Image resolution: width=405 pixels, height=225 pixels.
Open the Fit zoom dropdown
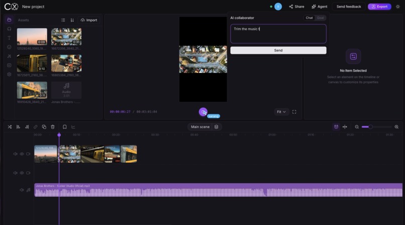click(281, 111)
